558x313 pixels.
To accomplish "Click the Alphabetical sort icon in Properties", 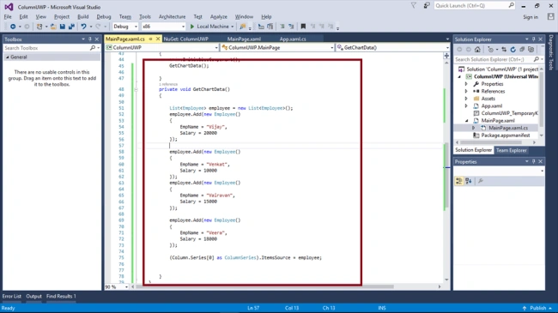I will [469, 181].
